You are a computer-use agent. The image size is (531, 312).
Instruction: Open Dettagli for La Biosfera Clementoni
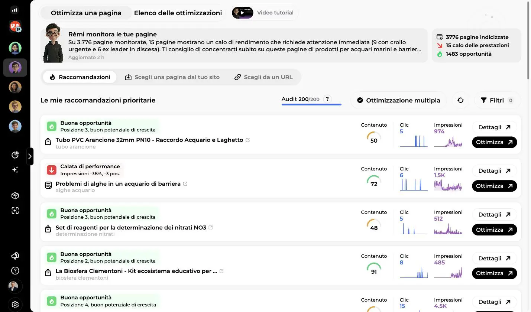(x=494, y=258)
